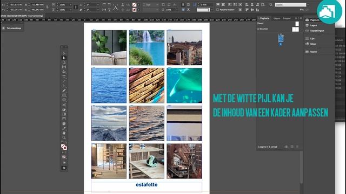Viewport: 346px width, 194px height.
Task: Select the Gap tool
Action: 64,67
